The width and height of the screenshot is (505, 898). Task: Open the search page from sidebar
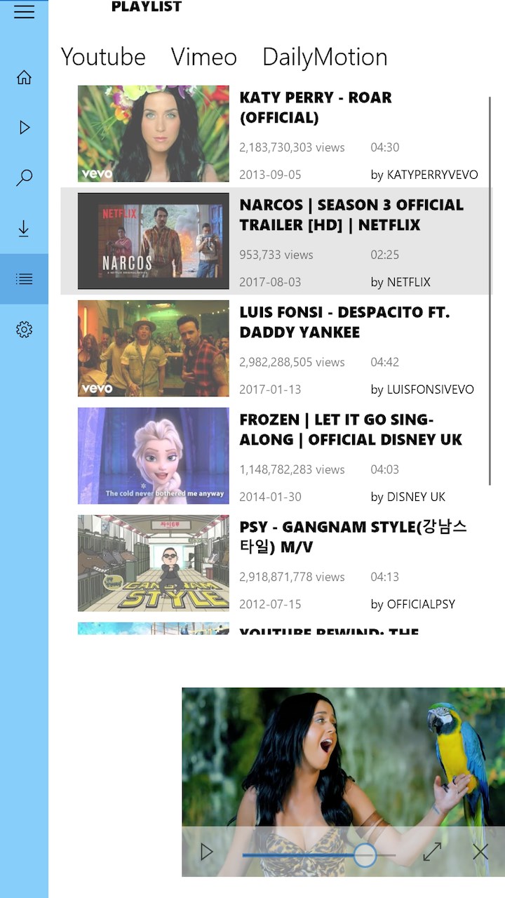[24, 178]
